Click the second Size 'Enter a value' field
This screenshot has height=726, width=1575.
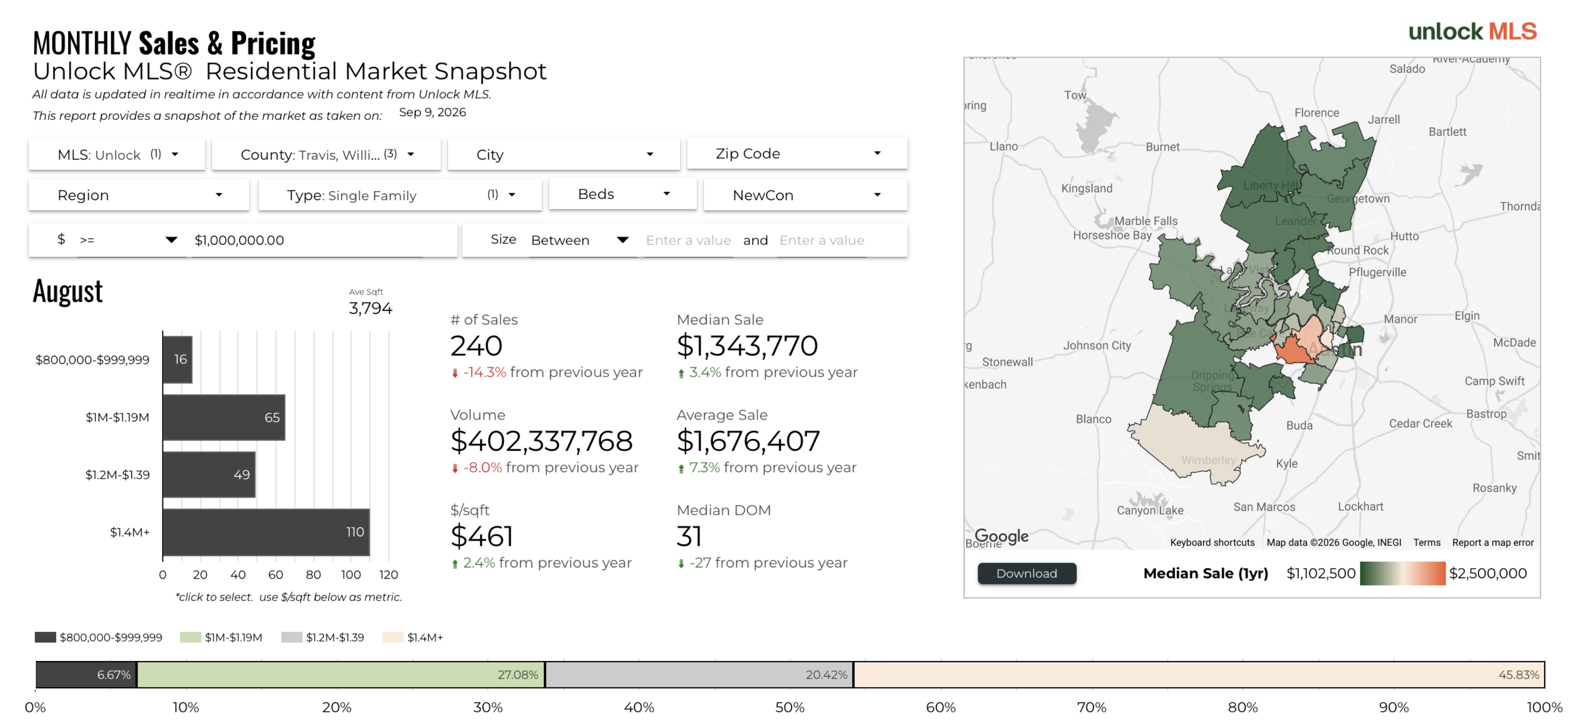click(821, 241)
